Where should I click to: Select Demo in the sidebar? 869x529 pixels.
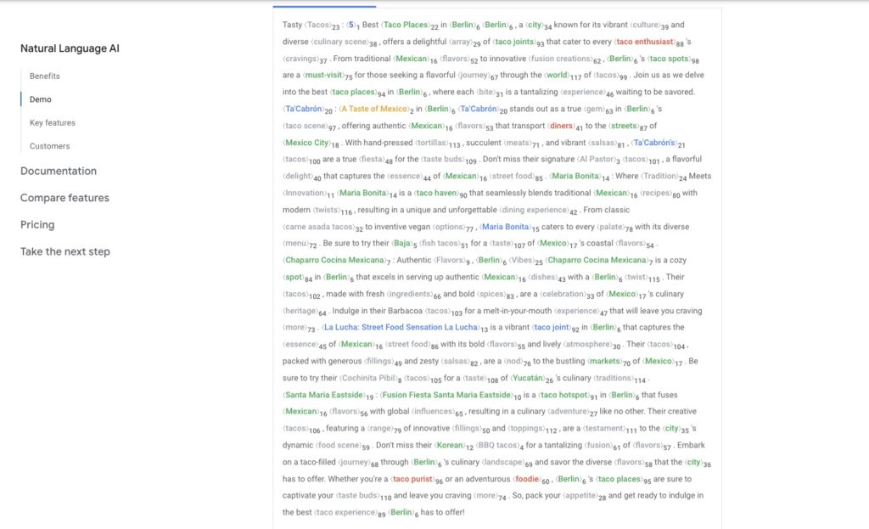tap(41, 99)
